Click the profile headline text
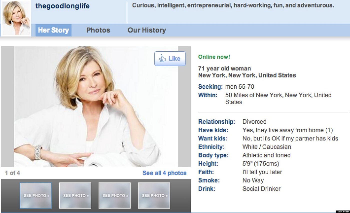The image size is (350, 213). click(x=233, y=5)
